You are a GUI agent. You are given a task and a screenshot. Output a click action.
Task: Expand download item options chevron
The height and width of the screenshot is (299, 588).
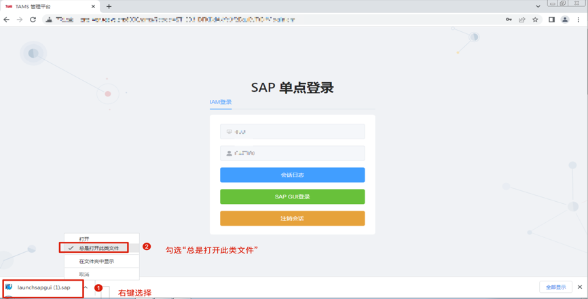tap(86, 287)
